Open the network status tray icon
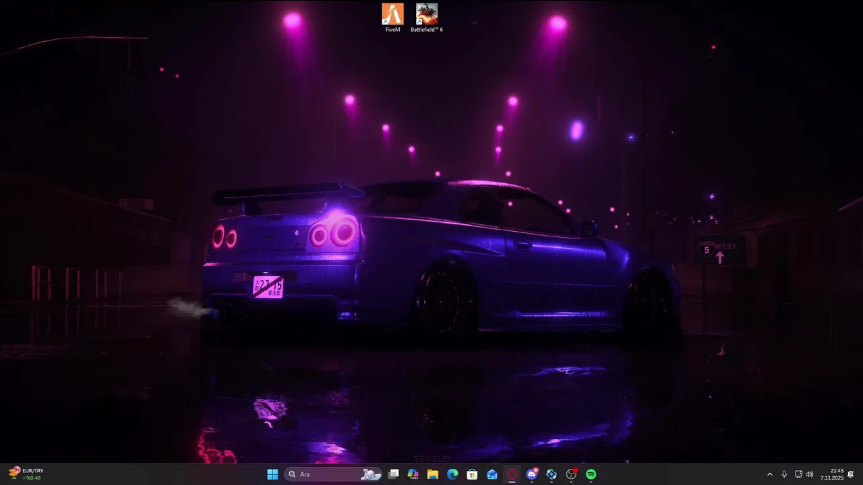 pos(798,474)
